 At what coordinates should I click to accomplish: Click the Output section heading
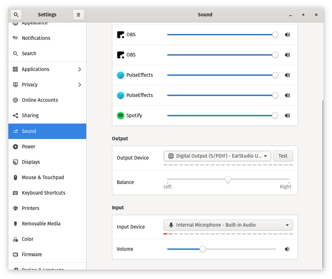(120, 139)
